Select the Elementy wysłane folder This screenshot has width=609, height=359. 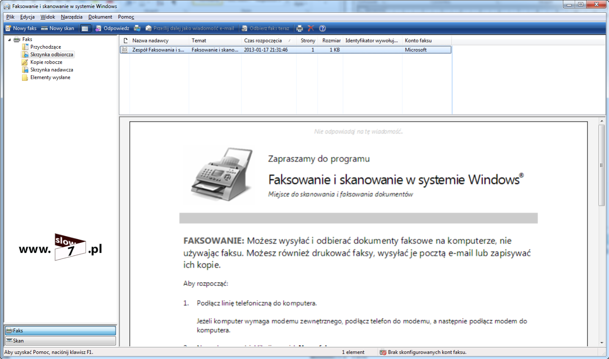50,77
